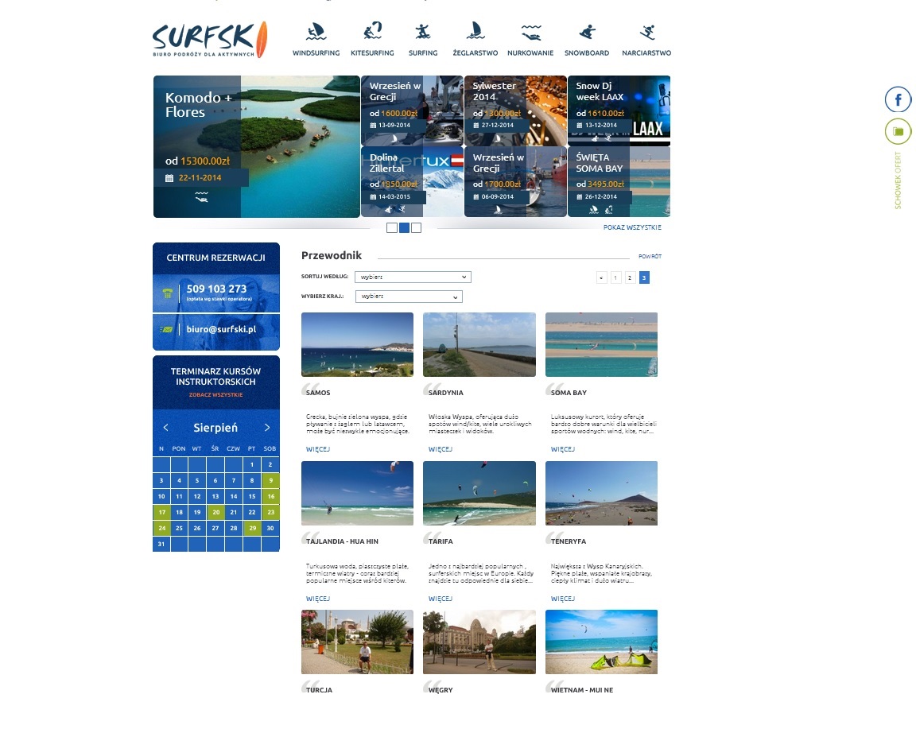Open the Wybierz kraj dropdown
Image resolution: width=916 pixels, height=733 pixels.
click(x=409, y=297)
